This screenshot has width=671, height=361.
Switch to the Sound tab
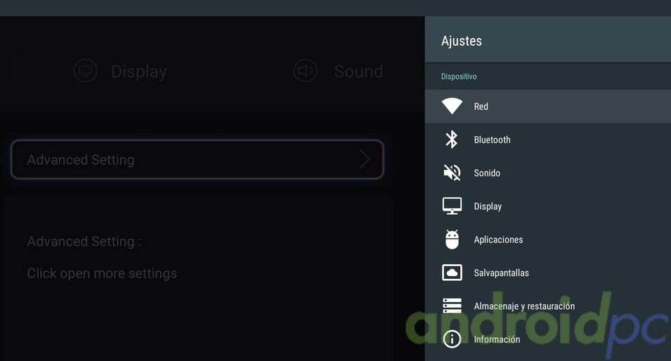coord(358,72)
